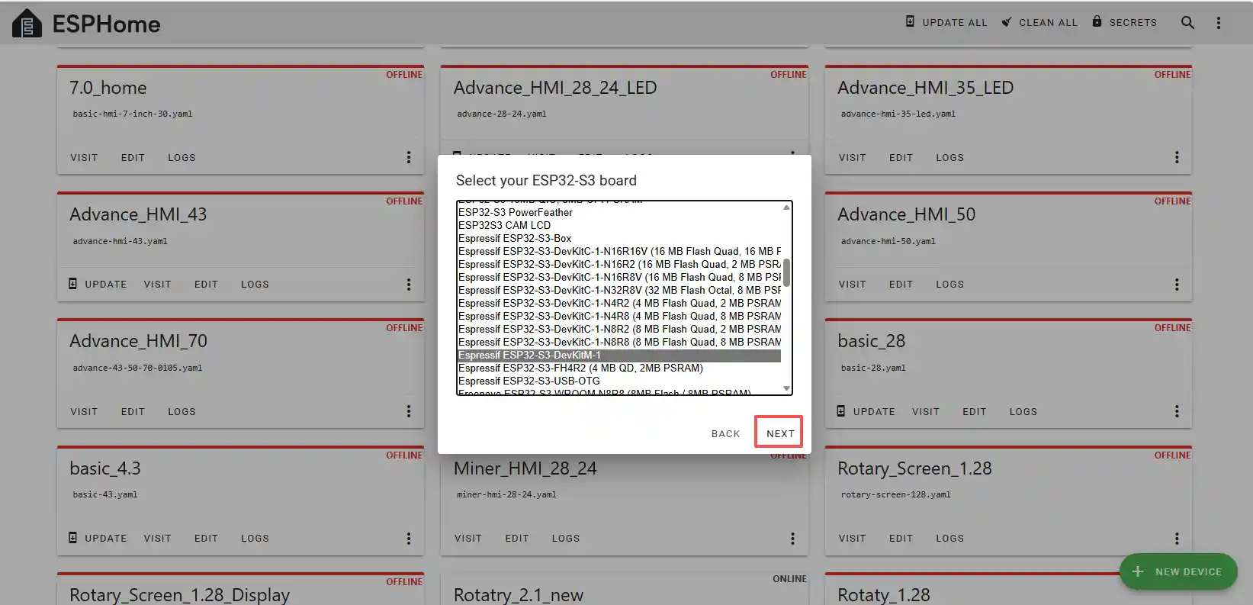Open three-dot menu on Advance_HMI_35_LED card

tap(1177, 157)
